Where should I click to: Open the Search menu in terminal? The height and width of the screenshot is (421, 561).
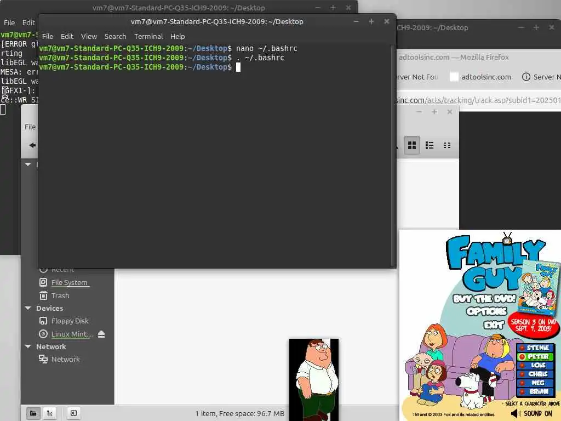tap(115, 36)
